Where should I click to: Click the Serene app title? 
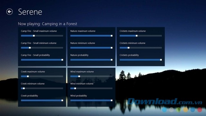coord(30,12)
